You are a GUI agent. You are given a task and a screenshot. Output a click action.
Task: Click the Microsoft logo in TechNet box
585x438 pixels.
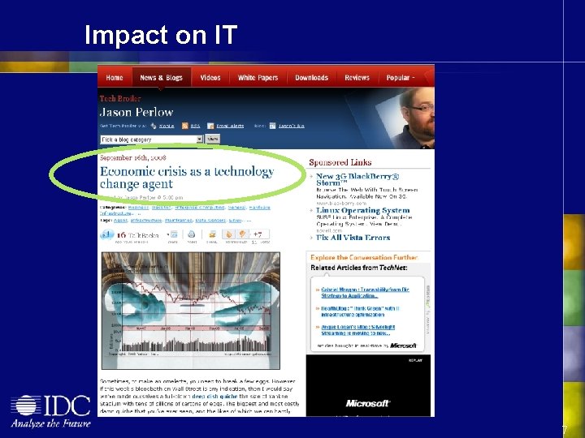pos(403,346)
